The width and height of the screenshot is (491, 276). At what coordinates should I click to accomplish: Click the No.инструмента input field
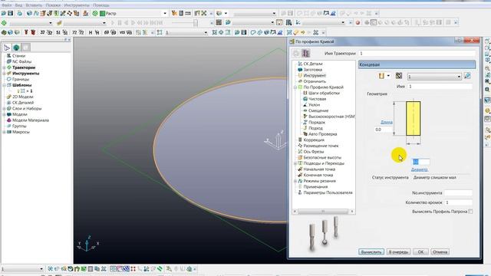(x=459, y=193)
